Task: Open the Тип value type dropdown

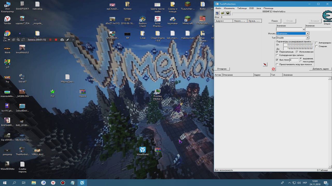Action: pyautogui.click(x=293, y=38)
